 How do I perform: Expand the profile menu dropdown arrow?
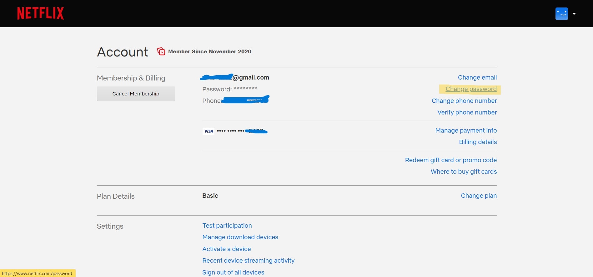coord(574,14)
